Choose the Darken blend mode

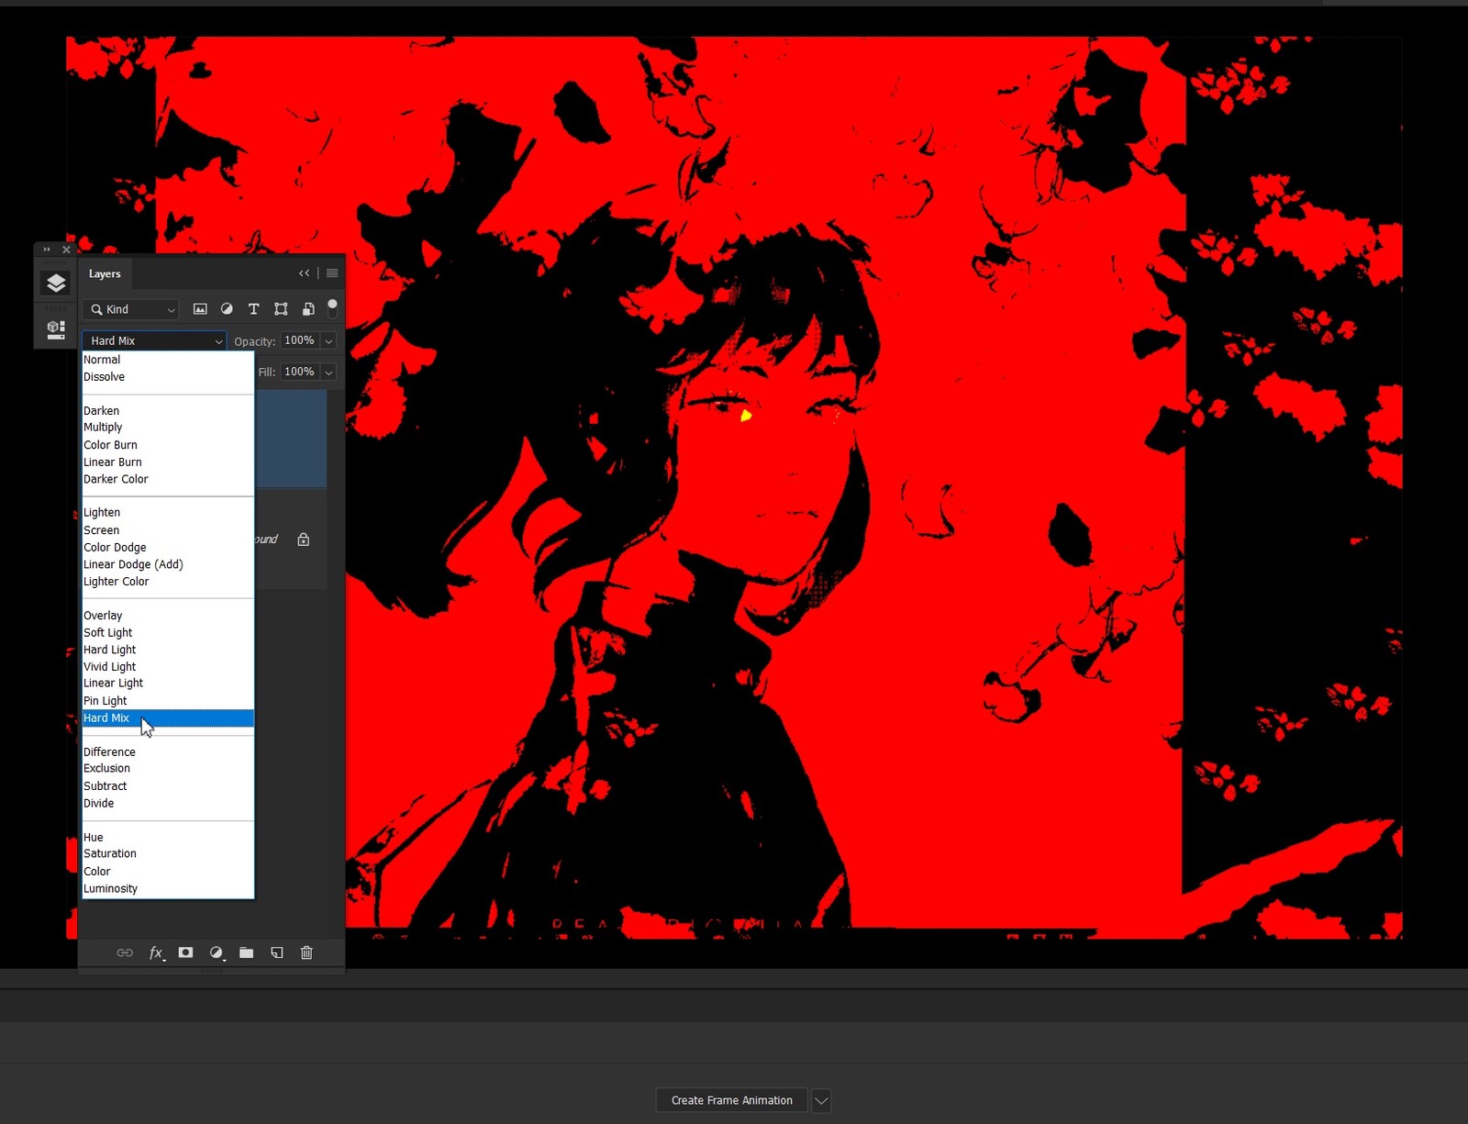pyautogui.click(x=168, y=411)
